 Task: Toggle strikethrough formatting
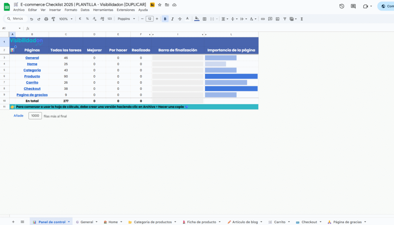tap(180, 19)
